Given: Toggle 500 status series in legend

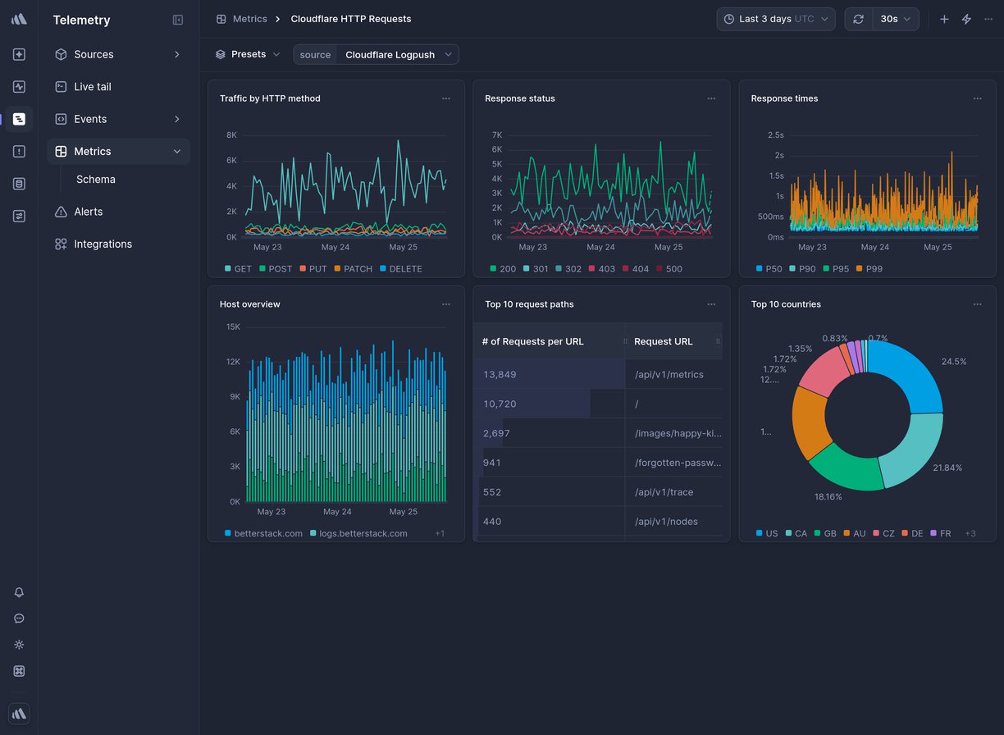Looking at the screenshot, I should (x=669, y=269).
